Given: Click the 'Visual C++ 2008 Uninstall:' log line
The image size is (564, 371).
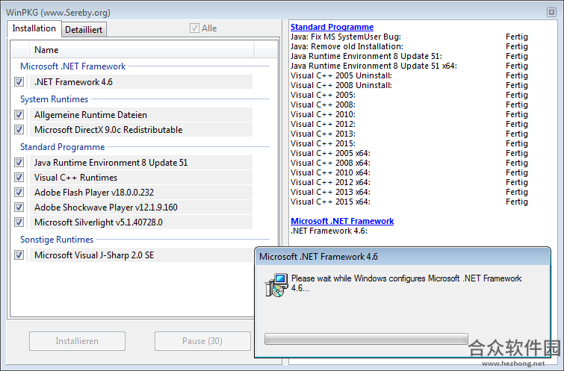Looking at the screenshot, I should point(341,85).
